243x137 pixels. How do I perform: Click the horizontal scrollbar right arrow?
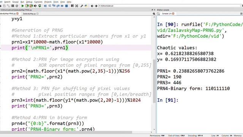[151, 132]
